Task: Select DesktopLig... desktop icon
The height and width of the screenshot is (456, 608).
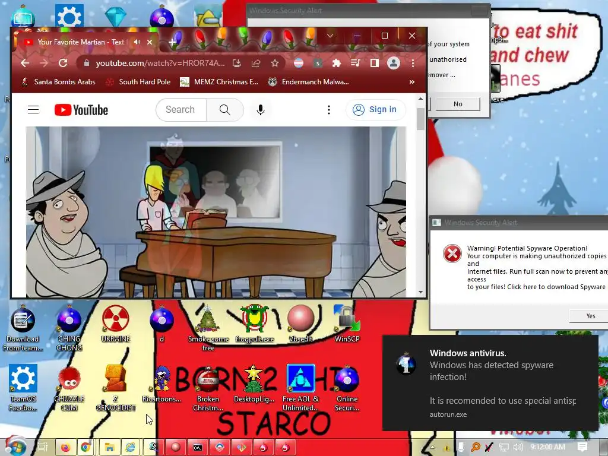Action: [x=254, y=384]
